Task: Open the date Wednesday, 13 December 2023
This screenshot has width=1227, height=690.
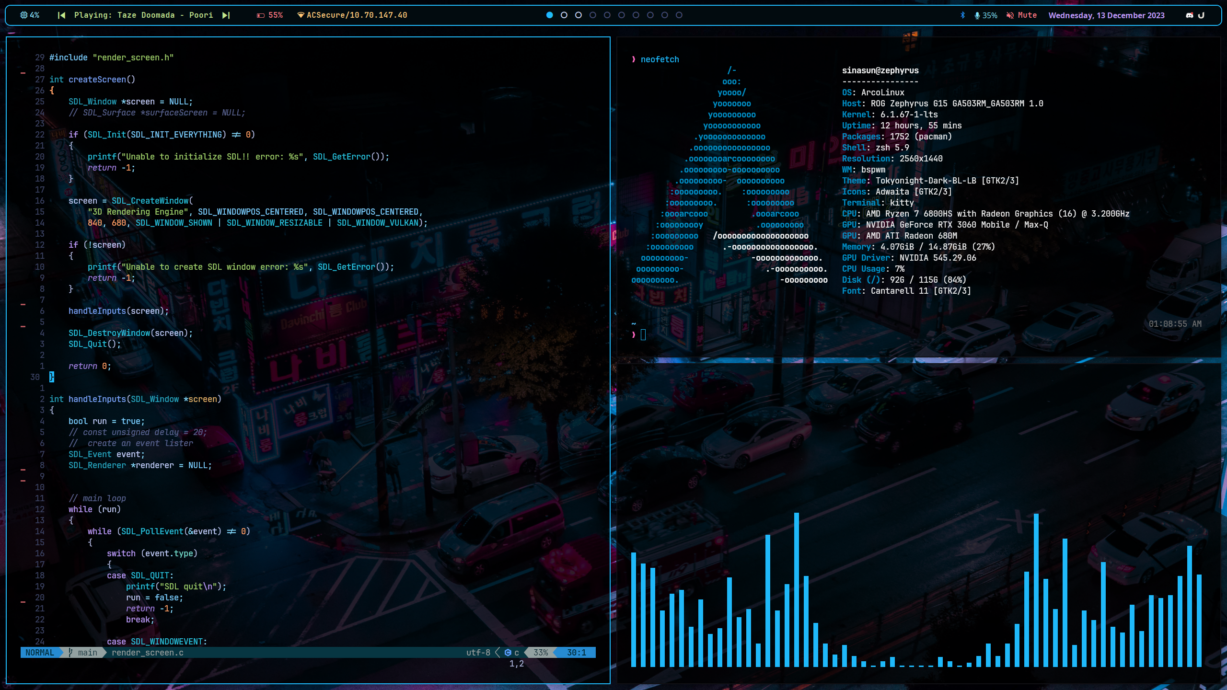Action: [1106, 15]
